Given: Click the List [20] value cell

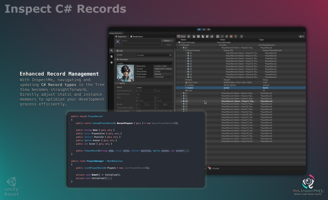Looking at the screenshot, I should point(222,45).
